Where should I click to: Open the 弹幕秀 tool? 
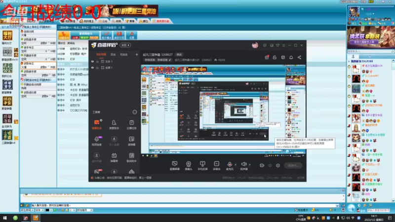(114, 157)
